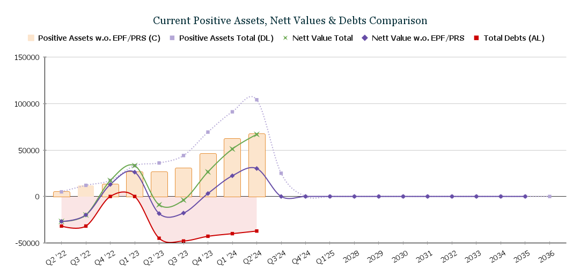This screenshot has height=277, width=580.
Task: Click the Q2 '23 Positive Assets bar
Action: (159, 184)
